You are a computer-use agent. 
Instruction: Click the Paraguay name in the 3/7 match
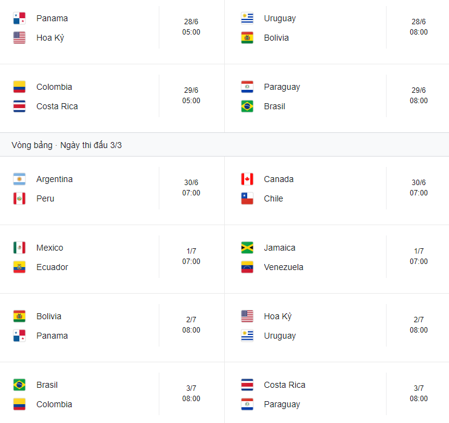[x=282, y=404]
